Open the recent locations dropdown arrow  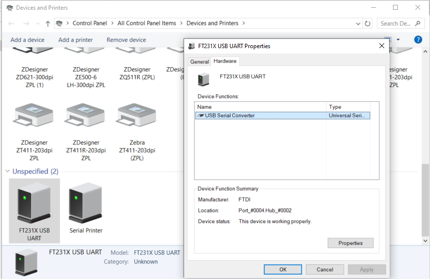pos(38,23)
